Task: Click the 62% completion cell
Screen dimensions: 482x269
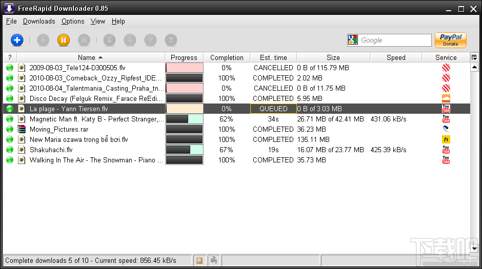Action: click(x=226, y=119)
